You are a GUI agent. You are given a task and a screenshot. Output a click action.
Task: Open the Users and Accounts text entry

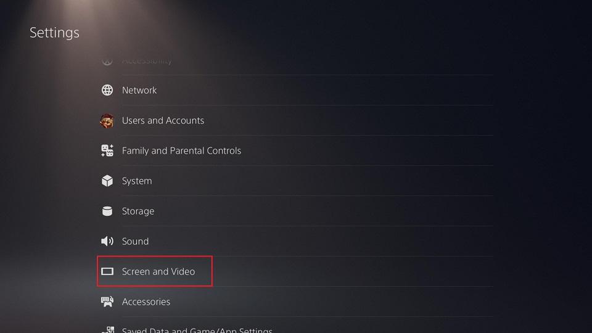tap(163, 120)
